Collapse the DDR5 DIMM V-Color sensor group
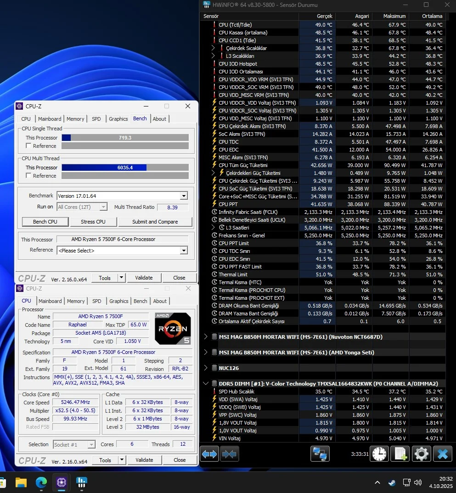Screen dimensions: 456x493 point(206,384)
